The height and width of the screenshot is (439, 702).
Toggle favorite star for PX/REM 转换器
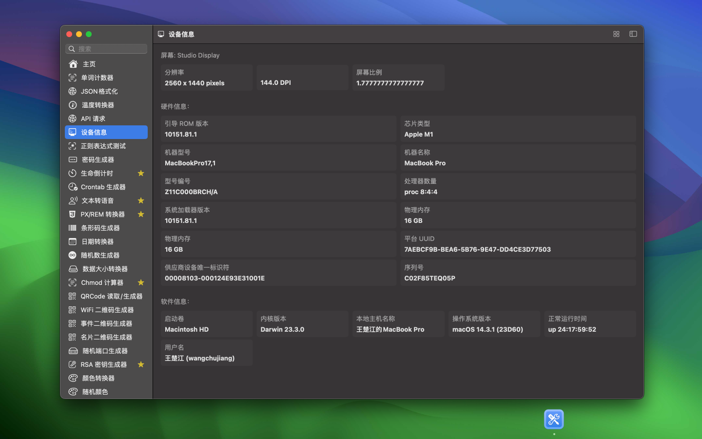point(141,214)
